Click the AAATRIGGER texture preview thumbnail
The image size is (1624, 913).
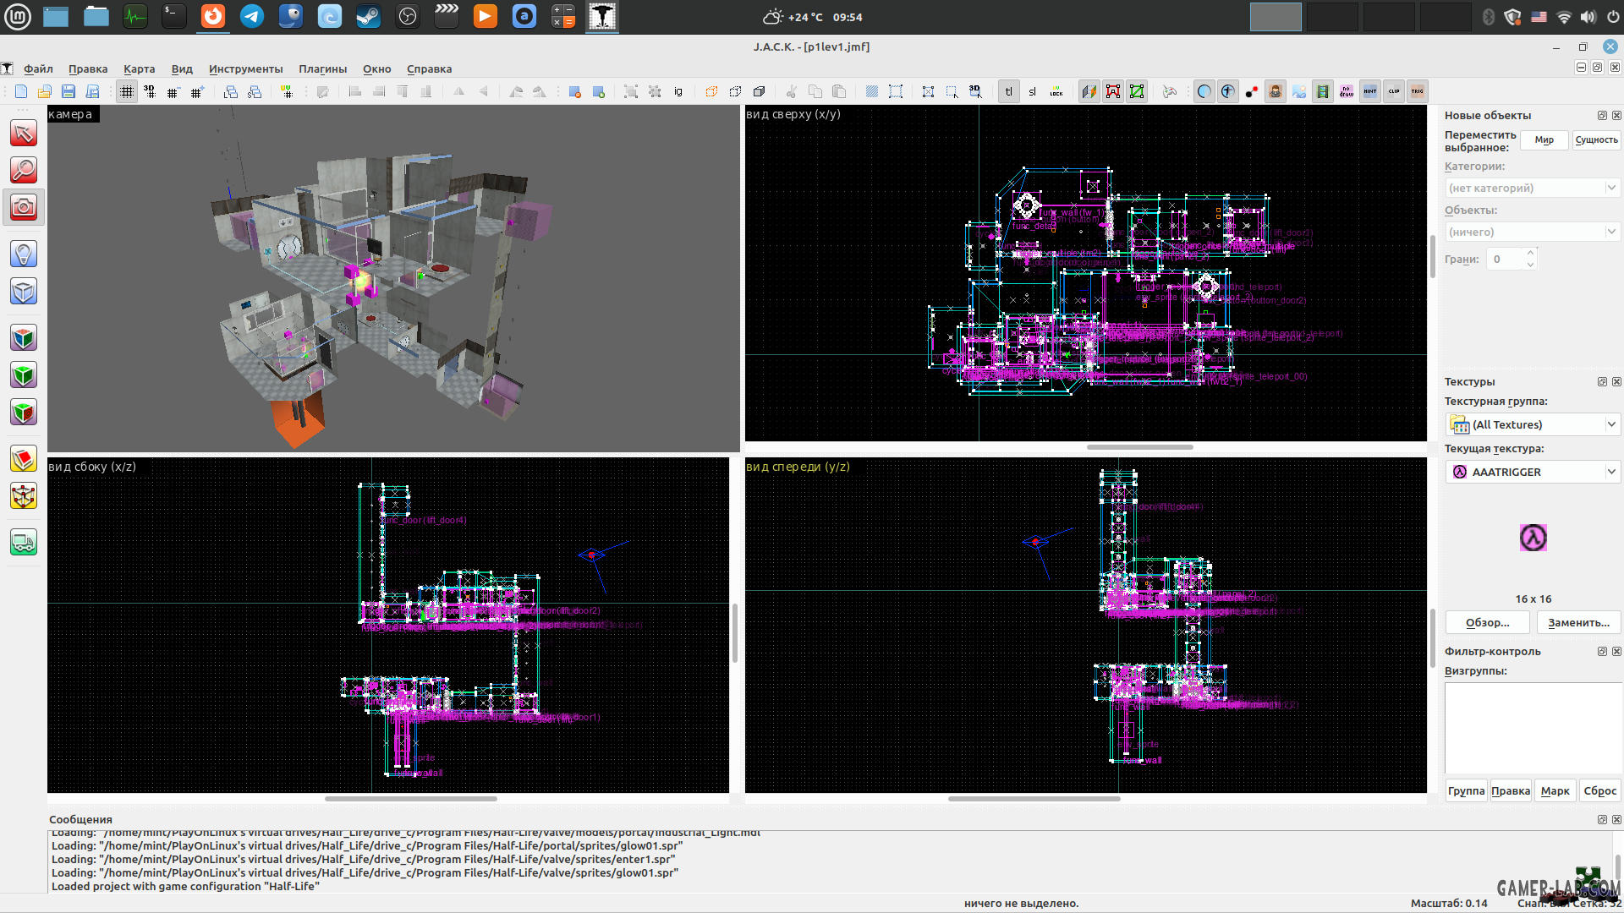pos(1533,538)
